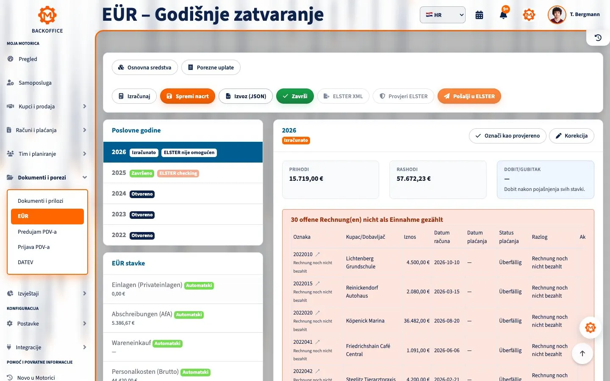Image resolution: width=610 pixels, height=381 pixels.
Task: Click Pošalji u ELSTER button
Action: 469,96
